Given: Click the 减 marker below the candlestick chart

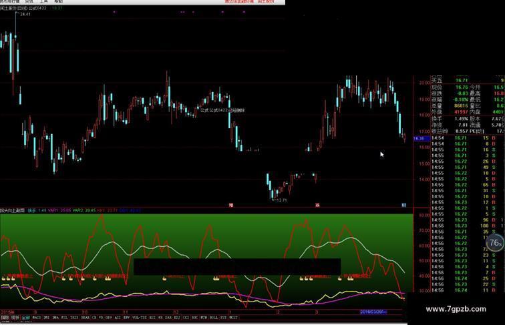Looking at the screenshot, I should point(317,205).
